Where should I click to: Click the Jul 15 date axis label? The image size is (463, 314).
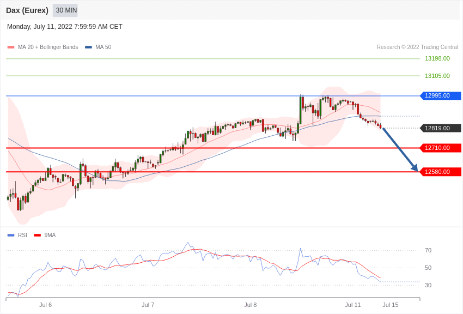coord(391,305)
